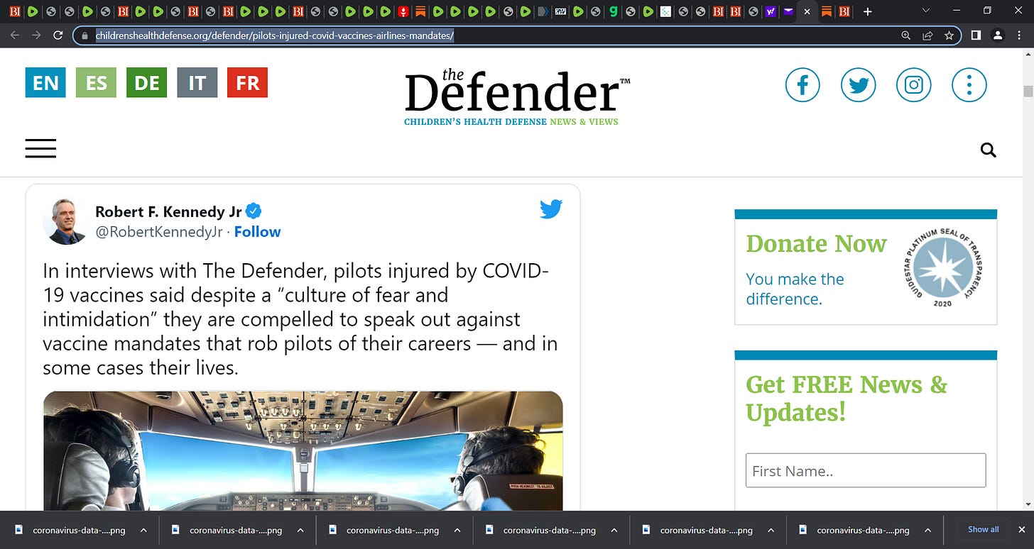Viewport: 1034px width, 549px height.
Task: Switch to the red circle icon tab
Action: 403,11
